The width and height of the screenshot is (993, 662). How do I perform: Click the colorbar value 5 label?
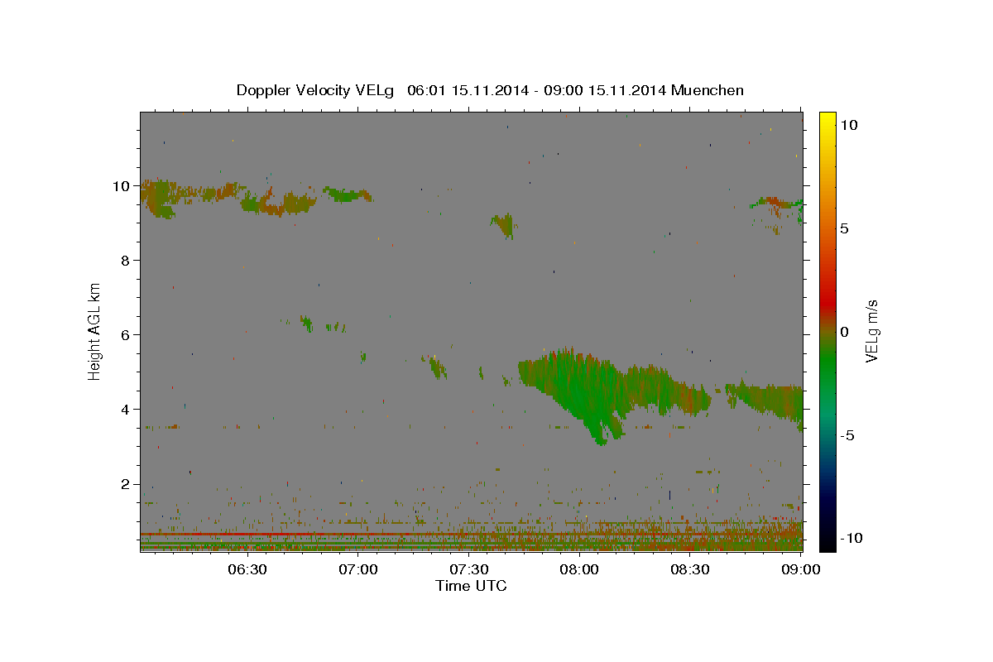point(844,228)
